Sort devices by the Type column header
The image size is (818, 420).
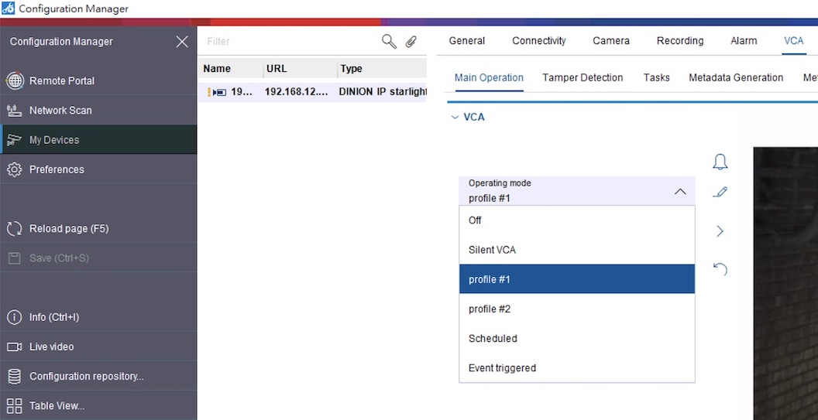coord(382,69)
